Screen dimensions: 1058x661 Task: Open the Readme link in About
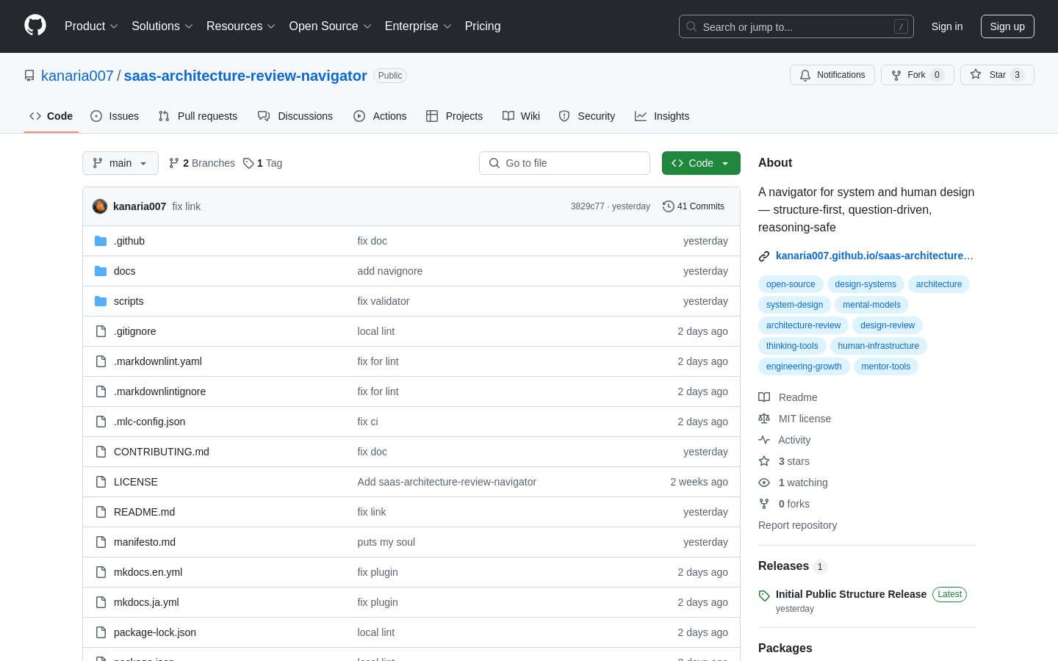click(788, 397)
